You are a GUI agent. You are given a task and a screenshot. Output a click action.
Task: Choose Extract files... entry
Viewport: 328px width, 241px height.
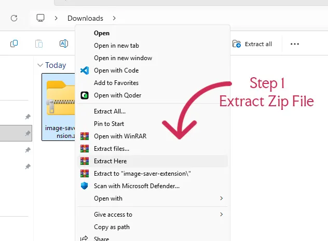tap(153, 149)
